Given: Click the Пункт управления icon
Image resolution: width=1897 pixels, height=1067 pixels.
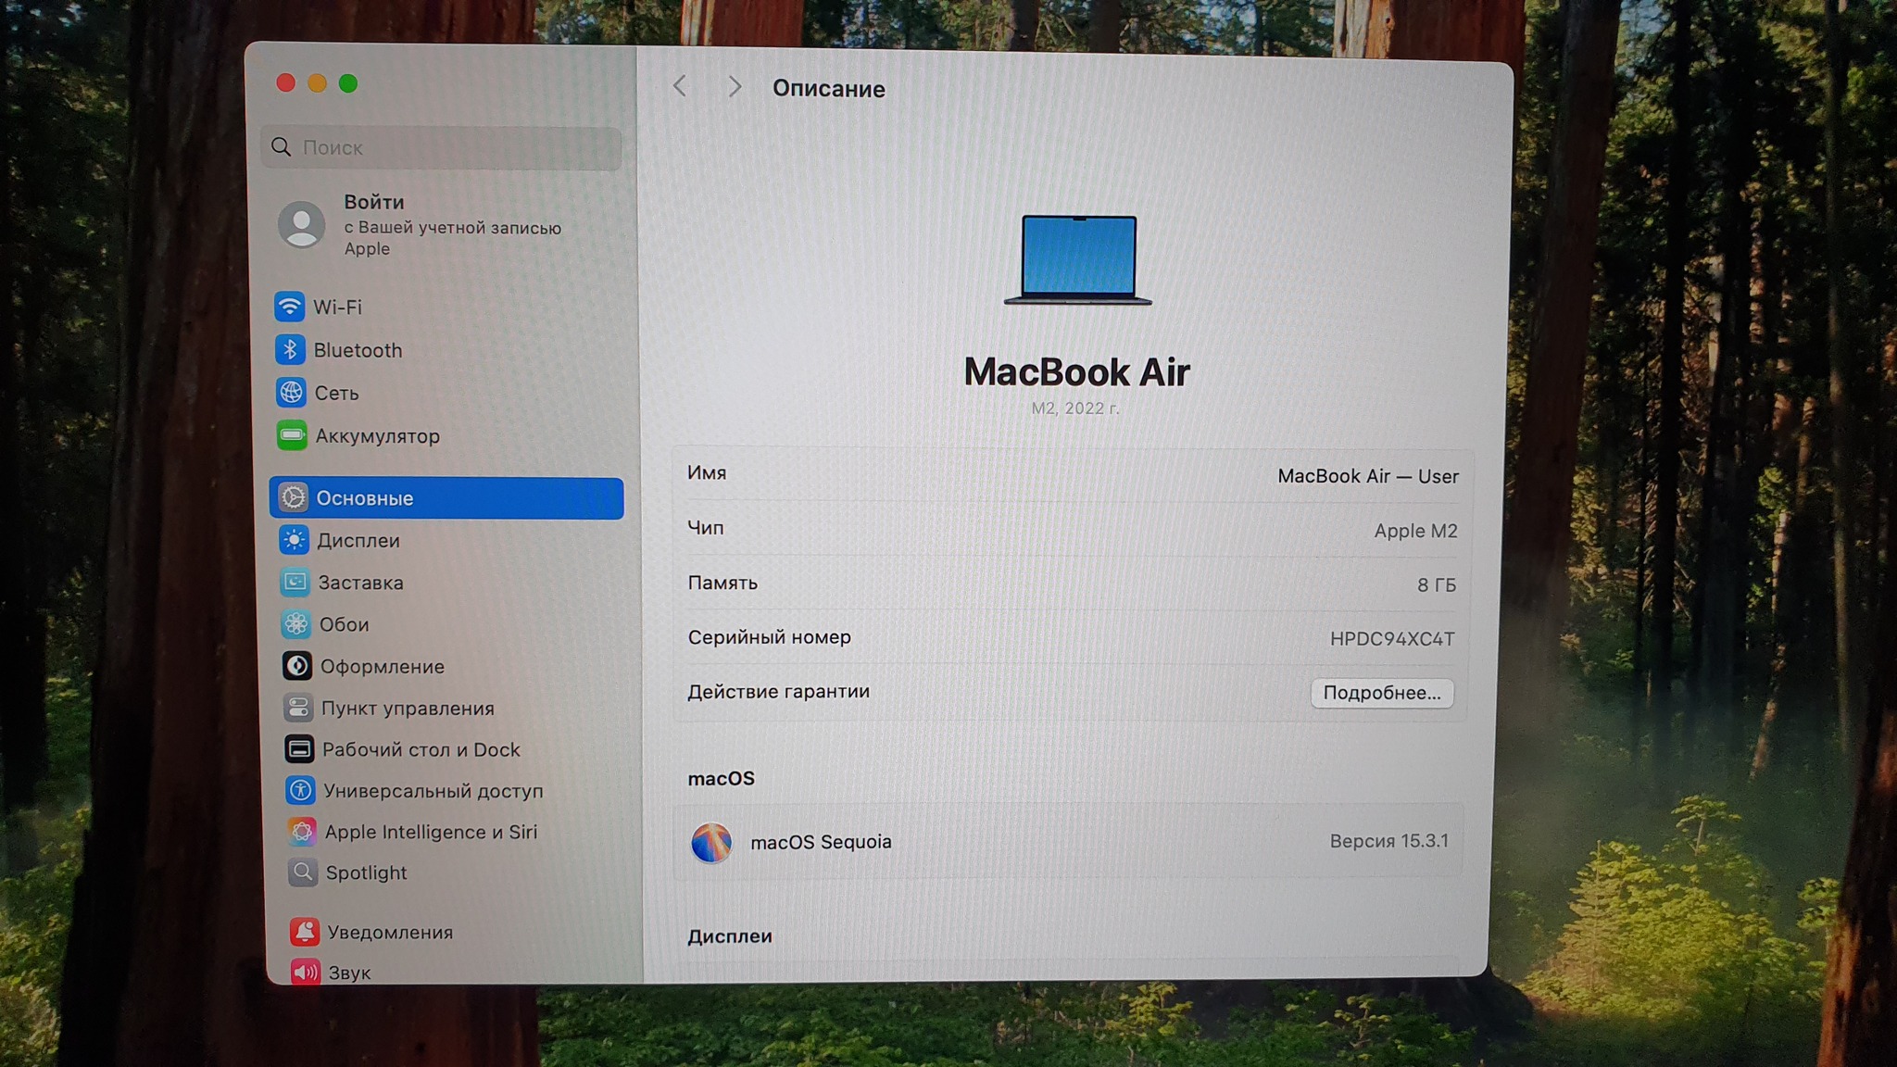Looking at the screenshot, I should (x=297, y=708).
